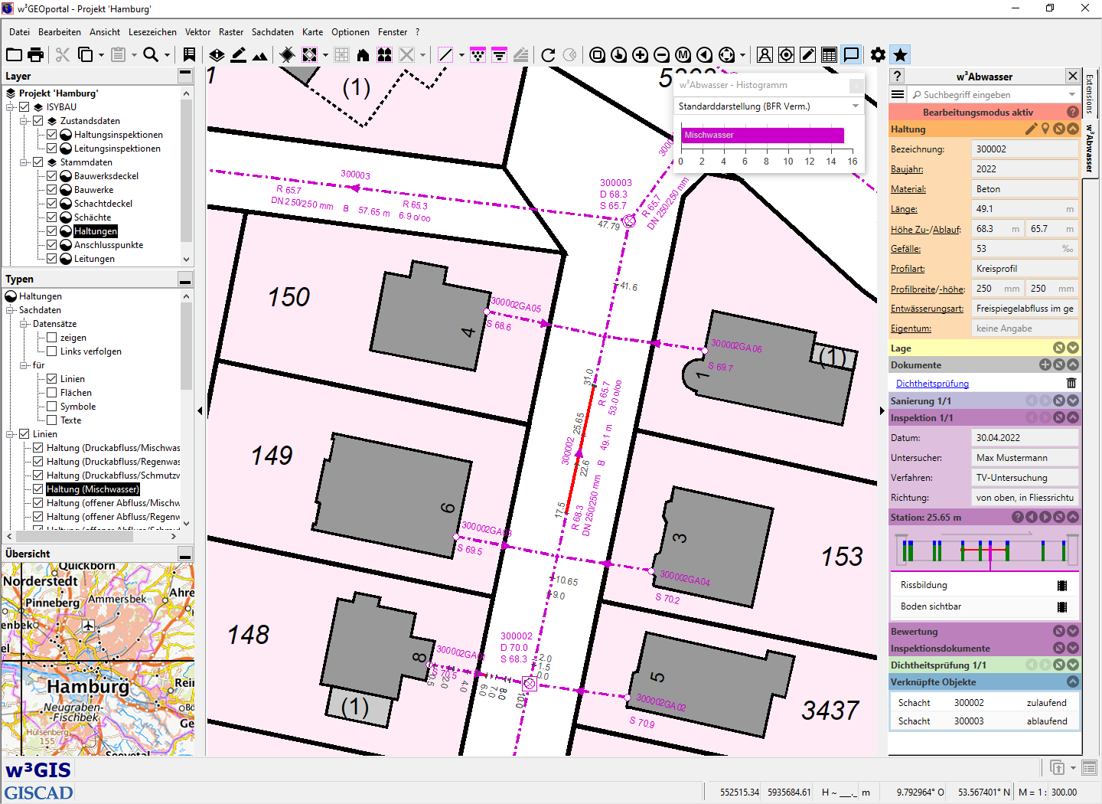
Task: Open the Raster menu
Action: click(x=231, y=32)
